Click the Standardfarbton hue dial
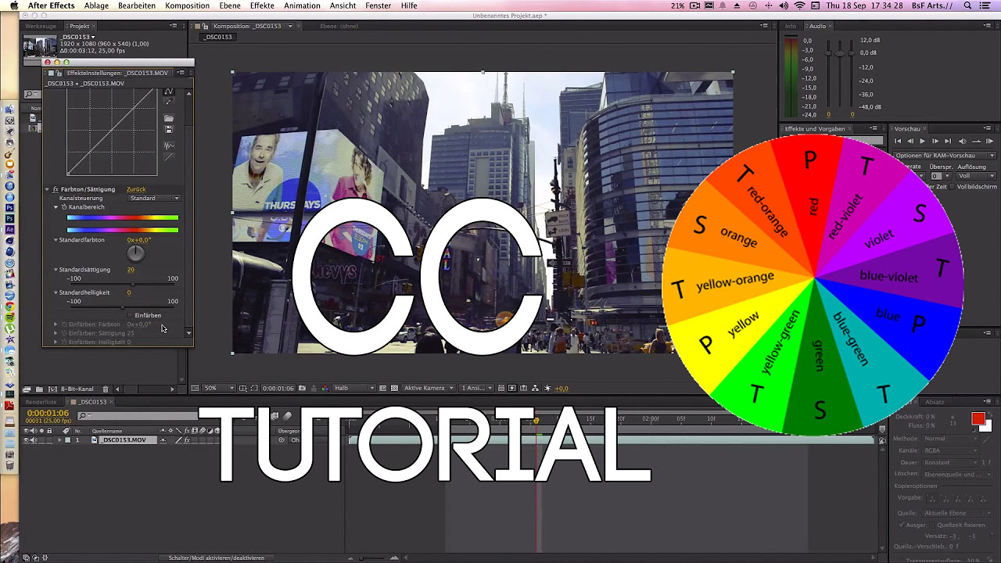The height and width of the screenshot is (563, 1001). tap(135, 253)
